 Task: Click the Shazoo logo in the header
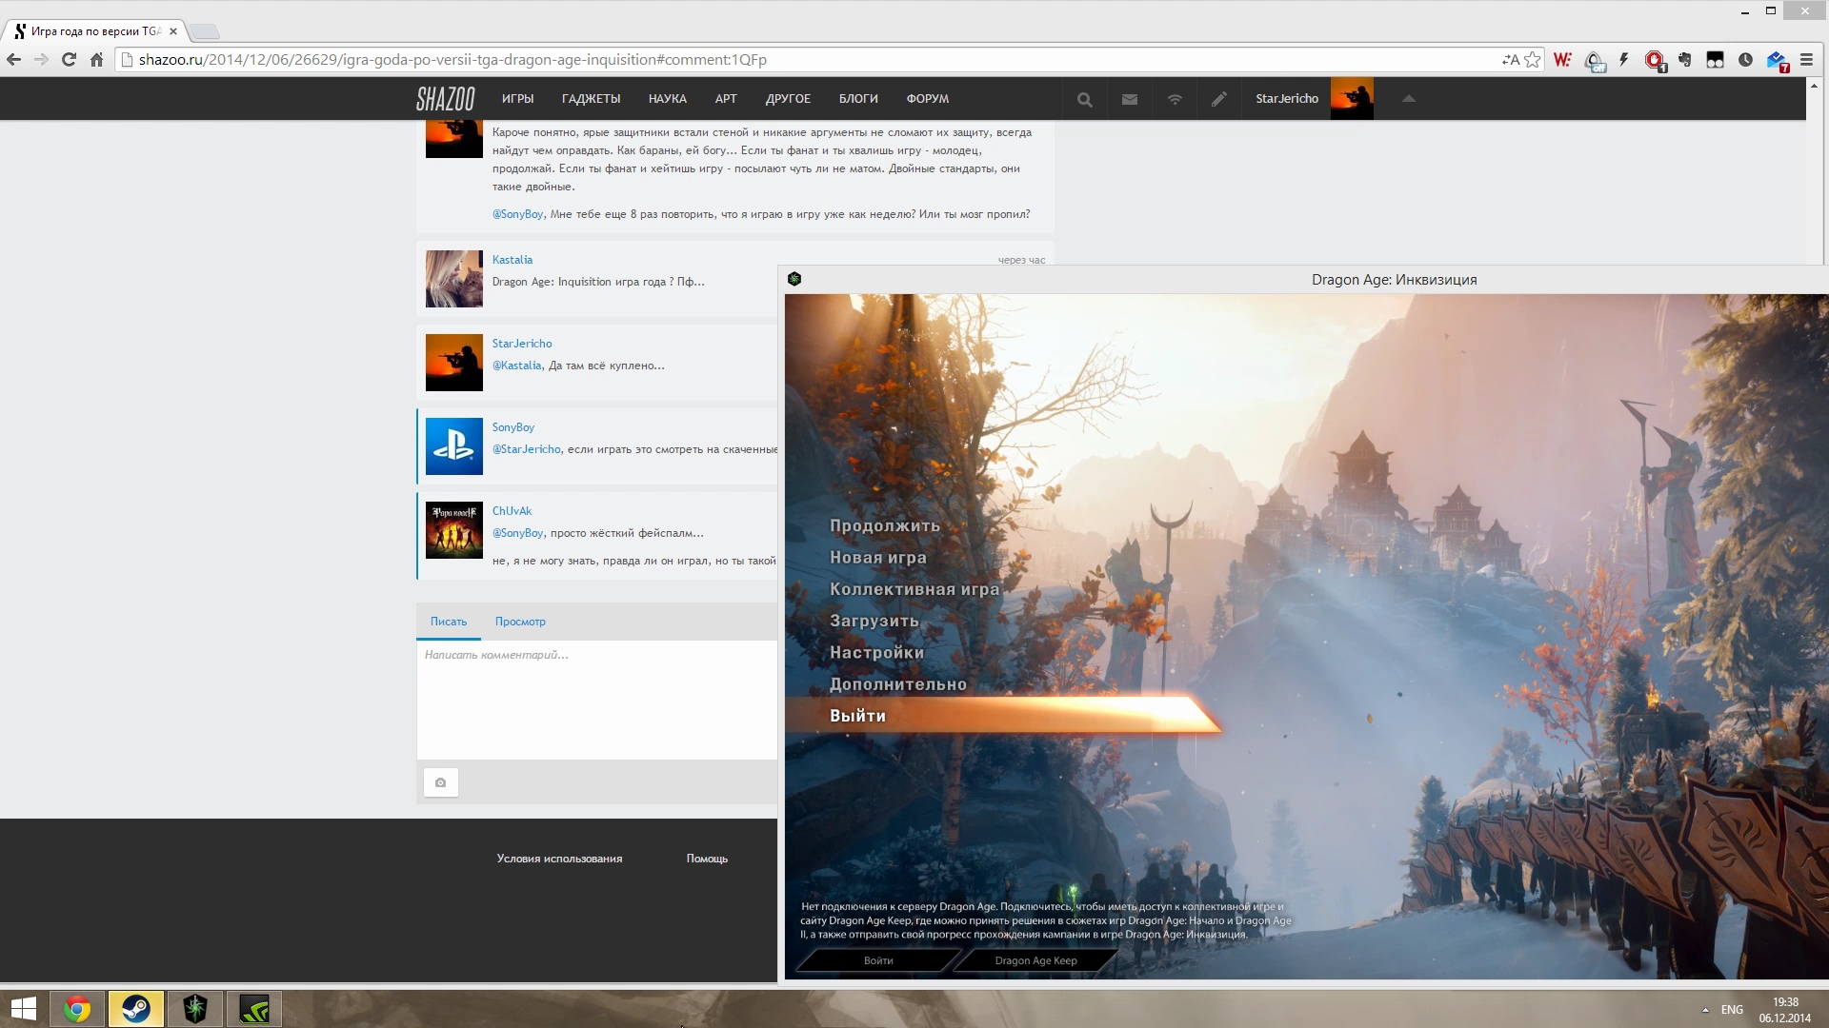445,98
